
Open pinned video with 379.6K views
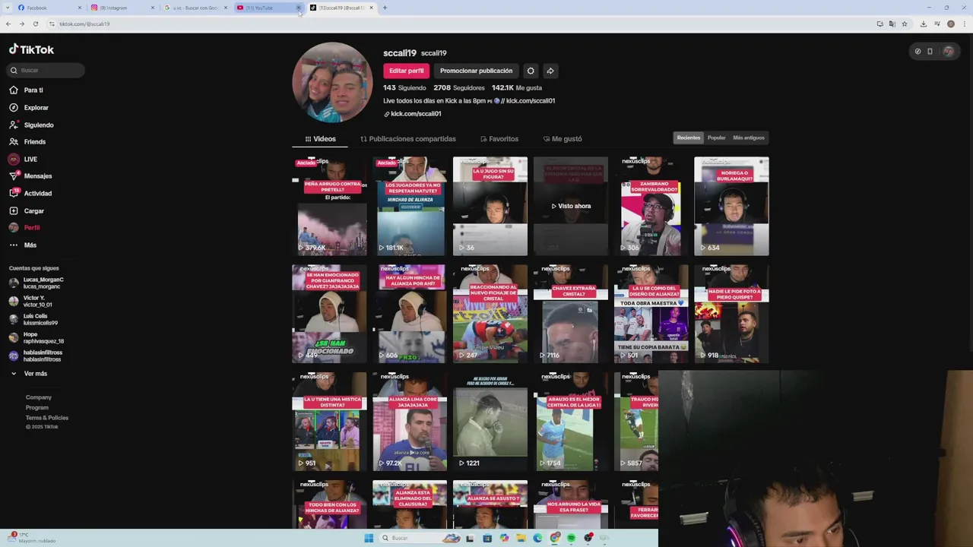pyautogui.click(x=329, y=206)
